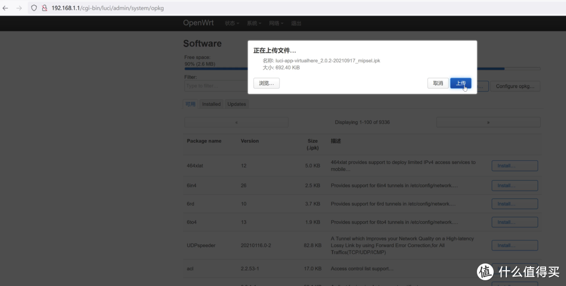The width and height of the screenshot is (566, 286).
Task: Go to the previous package page
Action: (236, 122)
